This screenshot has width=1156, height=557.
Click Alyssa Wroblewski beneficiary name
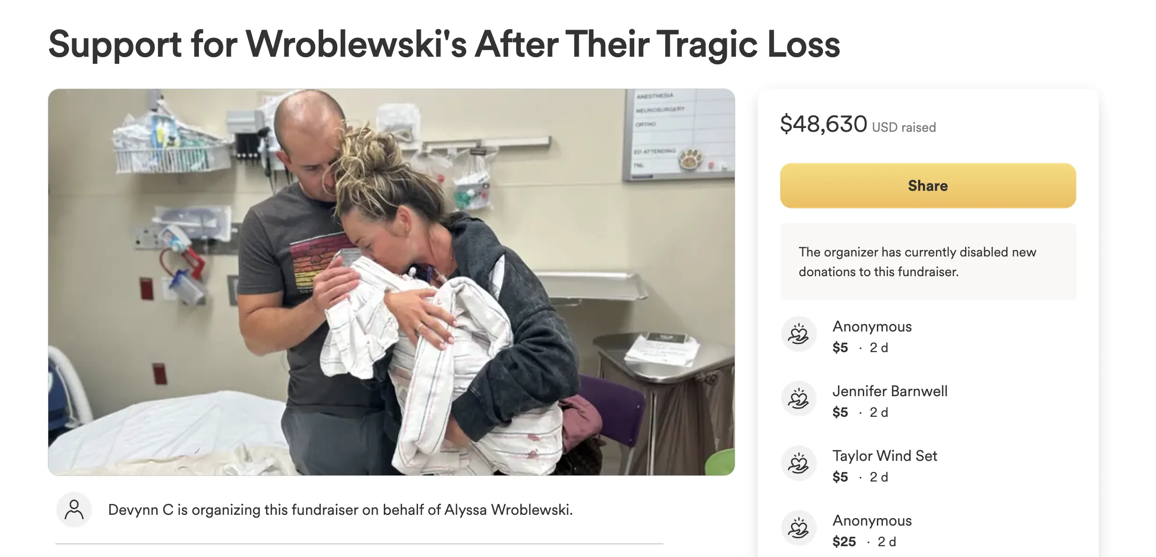click(x=507, y=510)
